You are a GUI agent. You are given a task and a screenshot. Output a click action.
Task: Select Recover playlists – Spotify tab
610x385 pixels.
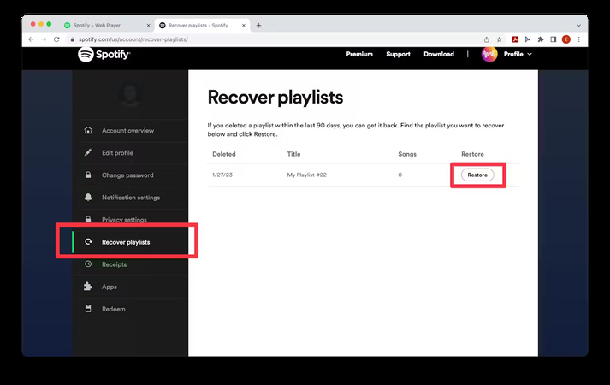(x=202, y=26)
